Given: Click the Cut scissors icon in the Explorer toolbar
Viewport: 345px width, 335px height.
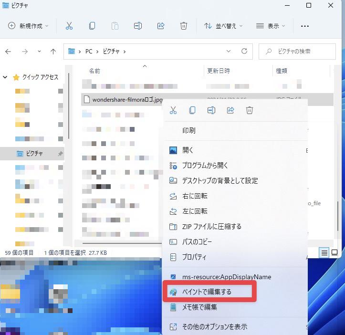Looking at the screenshot, I should 69,26.
